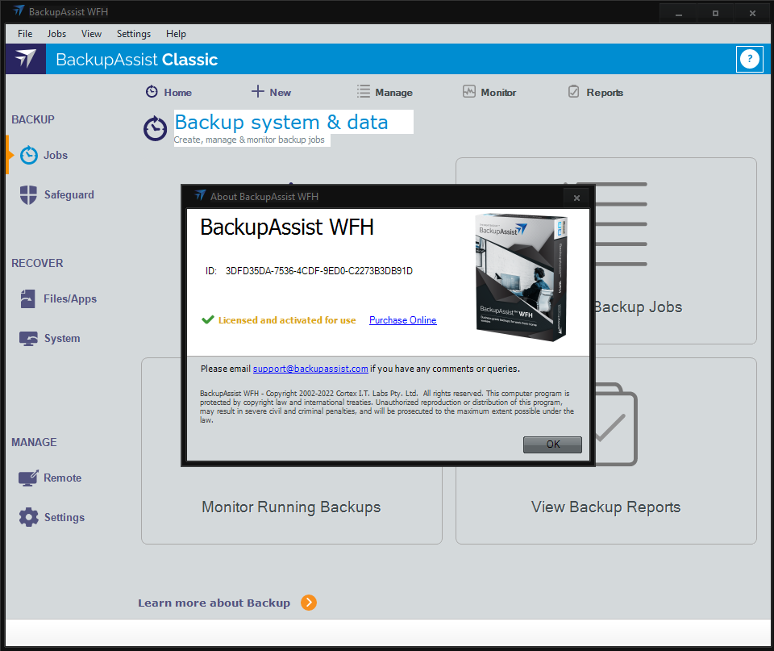Open View Backup Reports tile
774x651 pixels.
click(605, 507)
